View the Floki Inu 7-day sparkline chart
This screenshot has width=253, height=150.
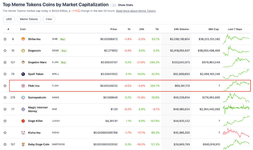pos(236,86)
